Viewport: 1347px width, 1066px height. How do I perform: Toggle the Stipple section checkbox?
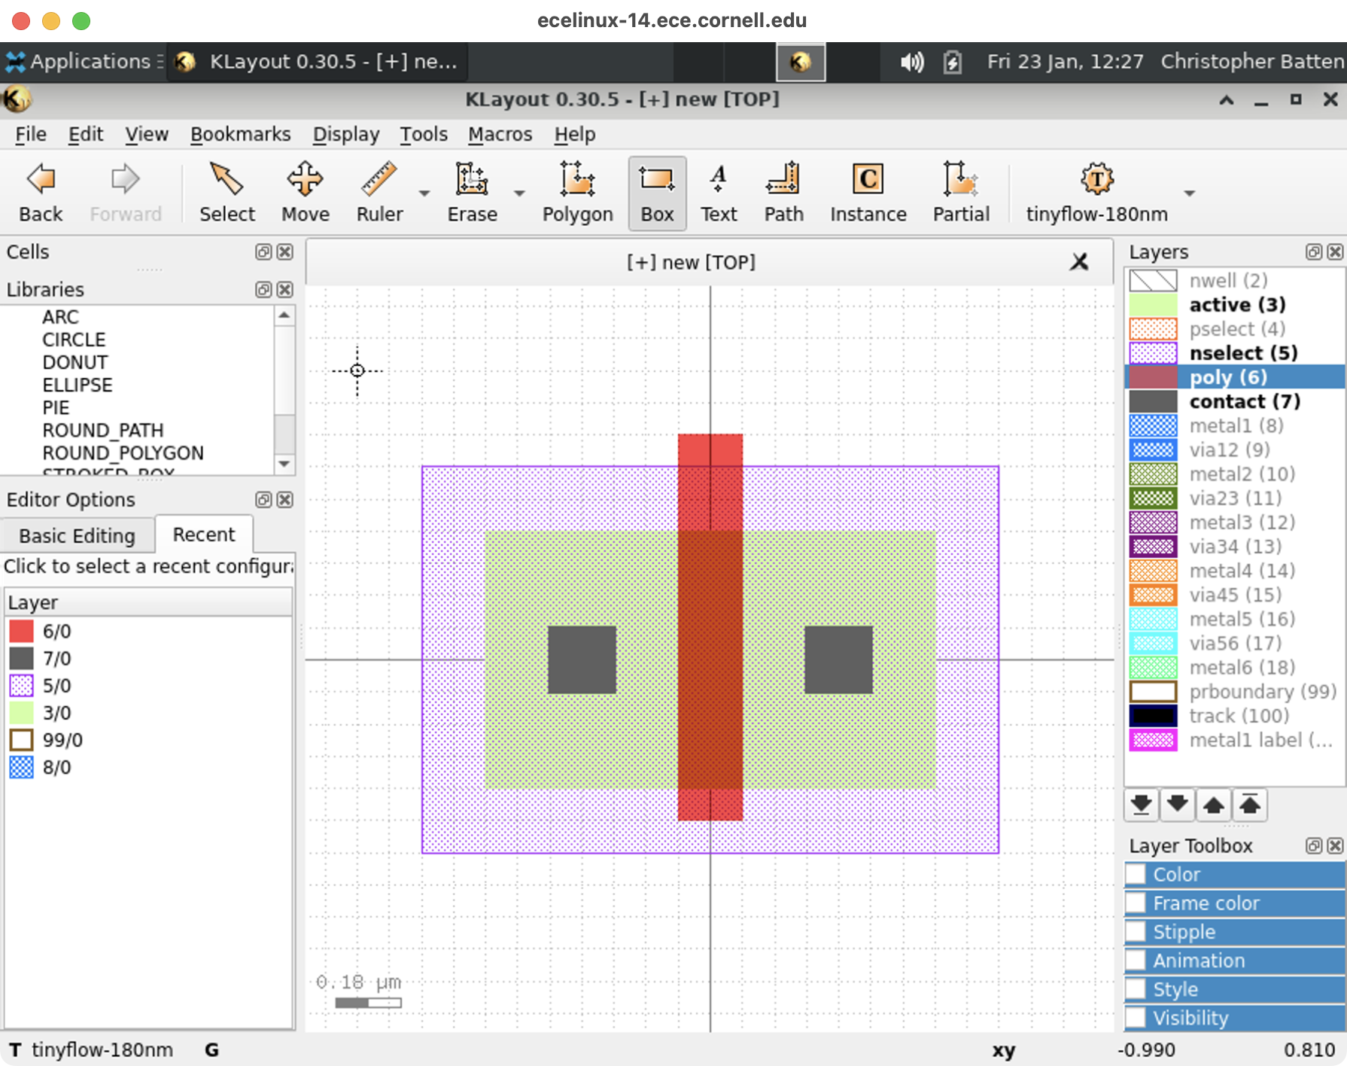point(1136,932)
